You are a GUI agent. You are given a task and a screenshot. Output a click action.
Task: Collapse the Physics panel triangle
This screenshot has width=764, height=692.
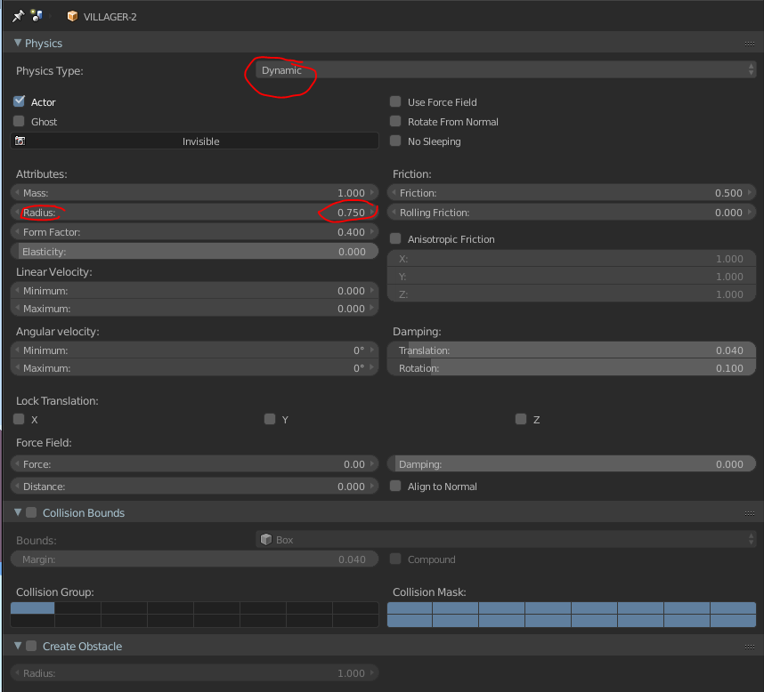point(18,43)
